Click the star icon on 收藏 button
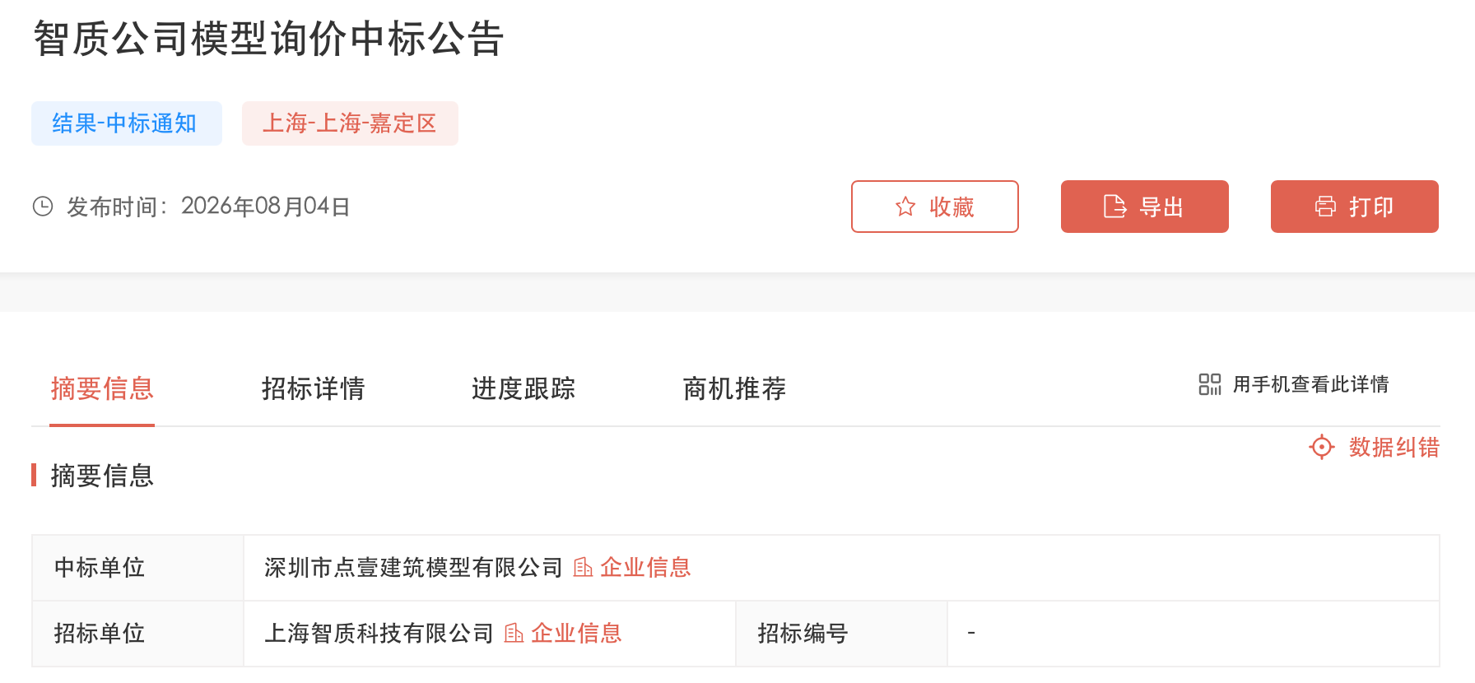Image resolution: width=1475 pixels, height=683 pixels. pyautogui.click(x=905, y=207)
